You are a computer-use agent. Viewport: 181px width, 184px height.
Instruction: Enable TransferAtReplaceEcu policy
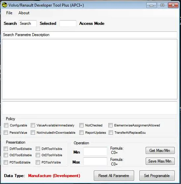[111, 133]
